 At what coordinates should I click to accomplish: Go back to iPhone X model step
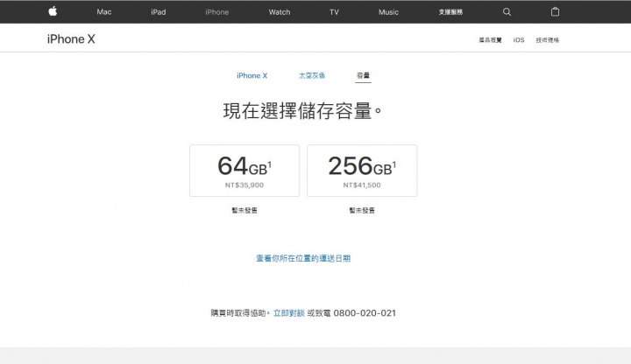252,75
